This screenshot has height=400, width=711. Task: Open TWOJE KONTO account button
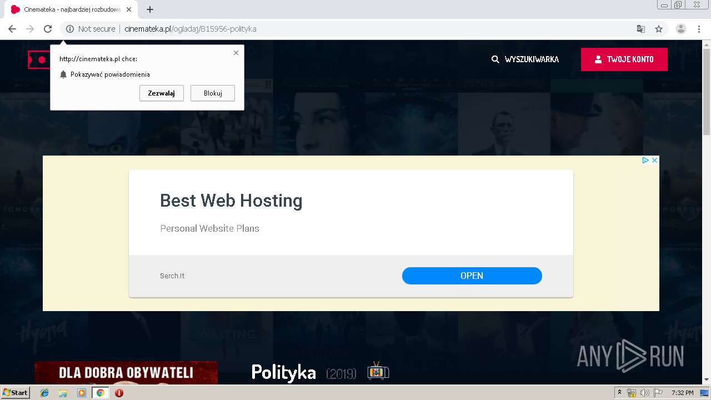(624, 59)
